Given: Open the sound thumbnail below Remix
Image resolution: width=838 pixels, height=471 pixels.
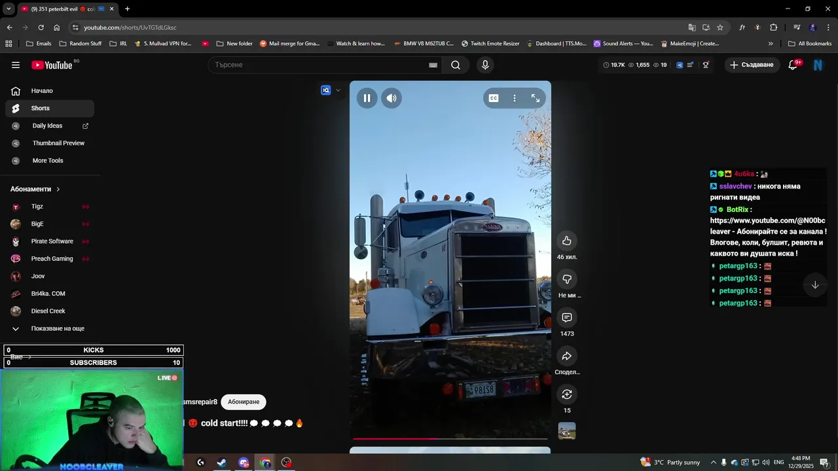Looking at the screenshot, I should (x=567, y=431).
